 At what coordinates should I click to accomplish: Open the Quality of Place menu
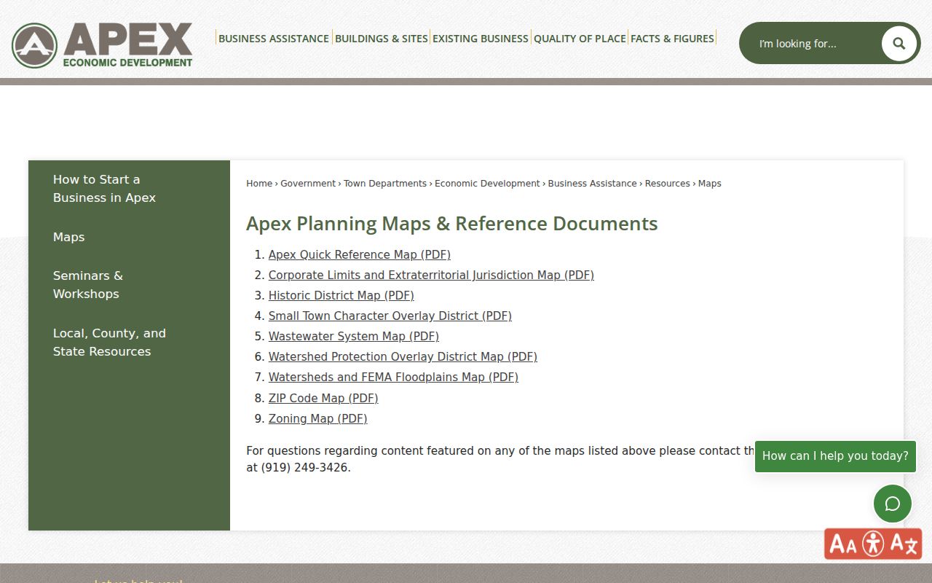click(x=580, y=39)
